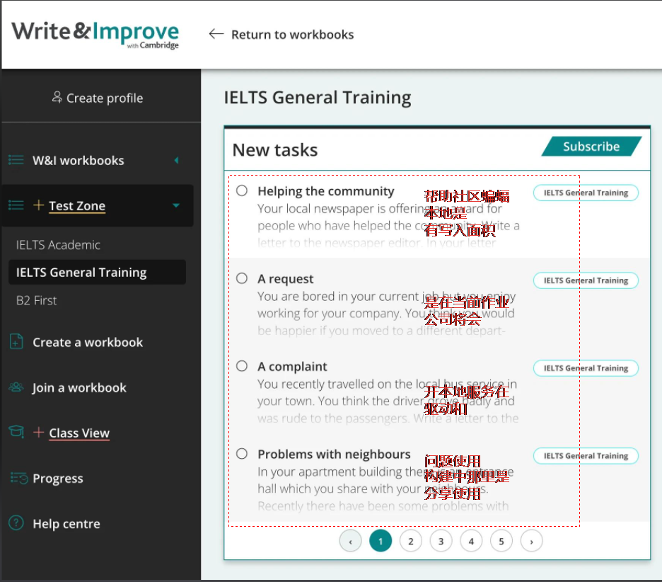Open Progress page
This screenshot has height=582, width=662.
(58, 479)
